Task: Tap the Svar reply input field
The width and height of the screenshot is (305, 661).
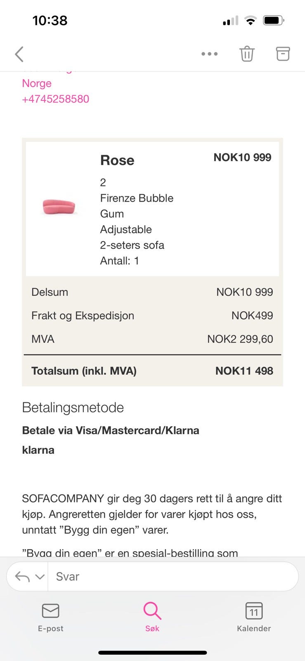Action: pyautogui.click(x=173, y=576)
